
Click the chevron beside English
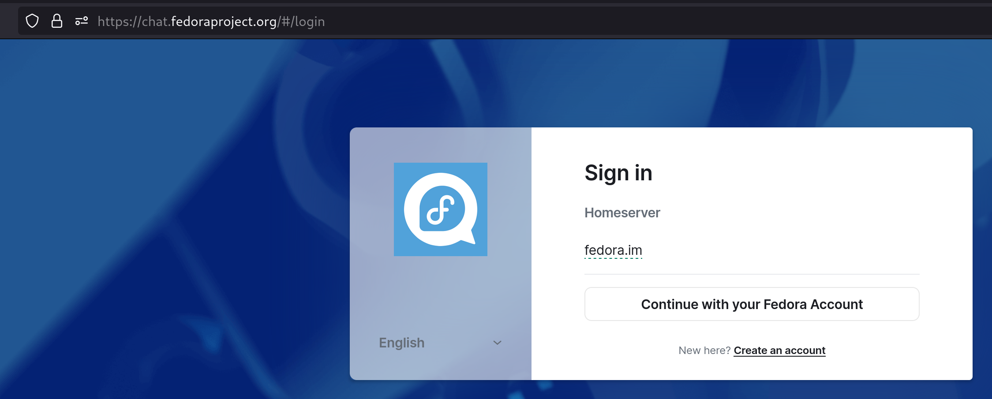(498, 343)
